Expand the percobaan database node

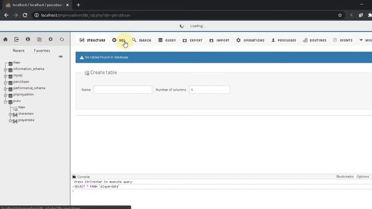[5, 82]
